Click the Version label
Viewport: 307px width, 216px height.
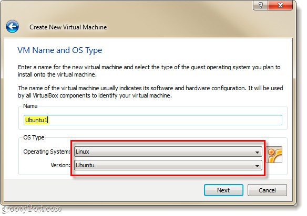pos(60,166)
